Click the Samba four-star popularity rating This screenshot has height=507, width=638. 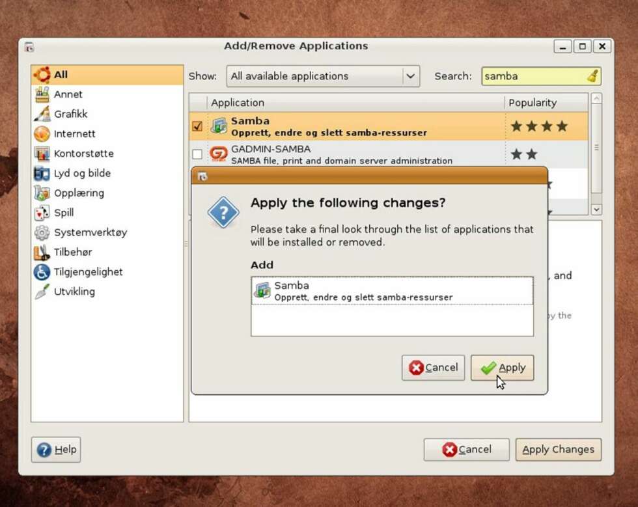coord(539,126)
